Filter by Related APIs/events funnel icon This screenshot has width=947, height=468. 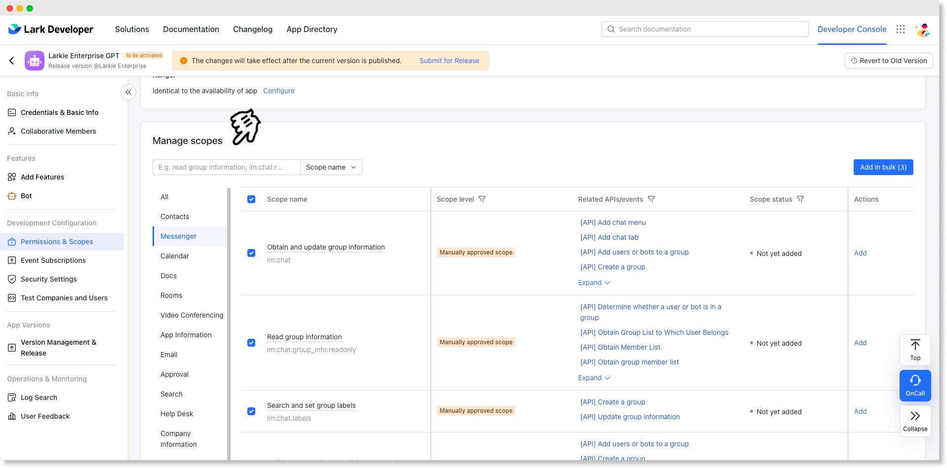coord(651,199)
